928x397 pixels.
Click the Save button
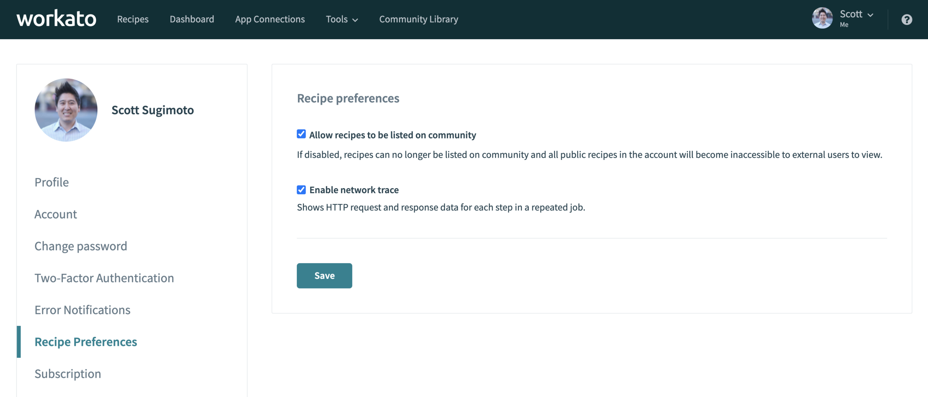pos(324,276)
